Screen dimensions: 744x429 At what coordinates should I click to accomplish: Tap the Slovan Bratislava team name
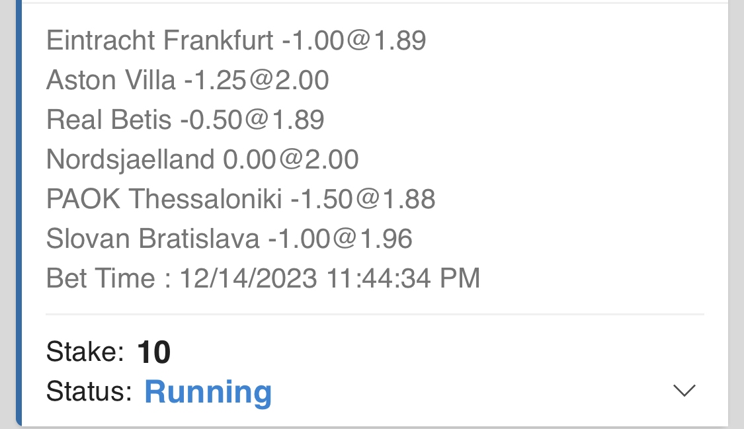point(153,239)
